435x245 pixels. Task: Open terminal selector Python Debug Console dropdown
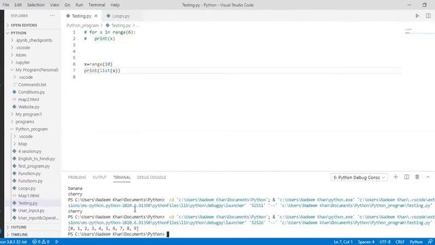point(359,177)
